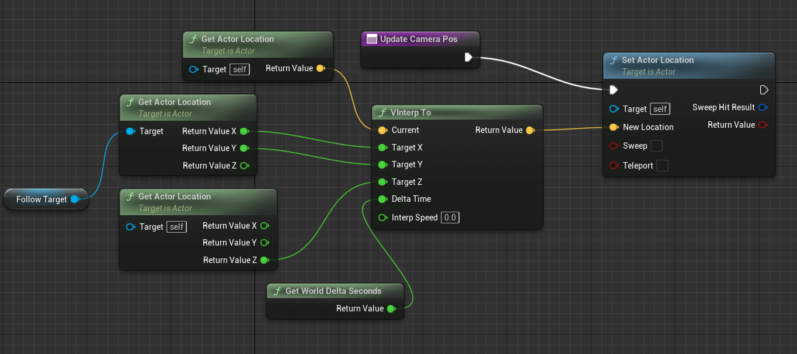
Task: Select the Update Camera Pos event node title
Action: tap(418, 39)
